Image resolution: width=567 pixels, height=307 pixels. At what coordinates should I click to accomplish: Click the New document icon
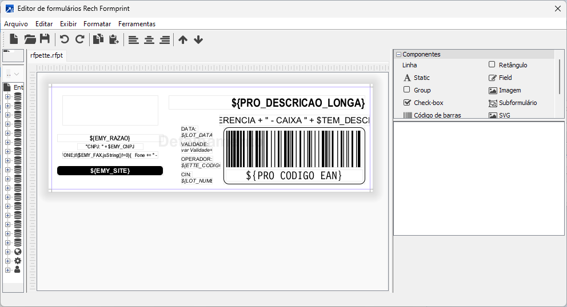[14, 39]
